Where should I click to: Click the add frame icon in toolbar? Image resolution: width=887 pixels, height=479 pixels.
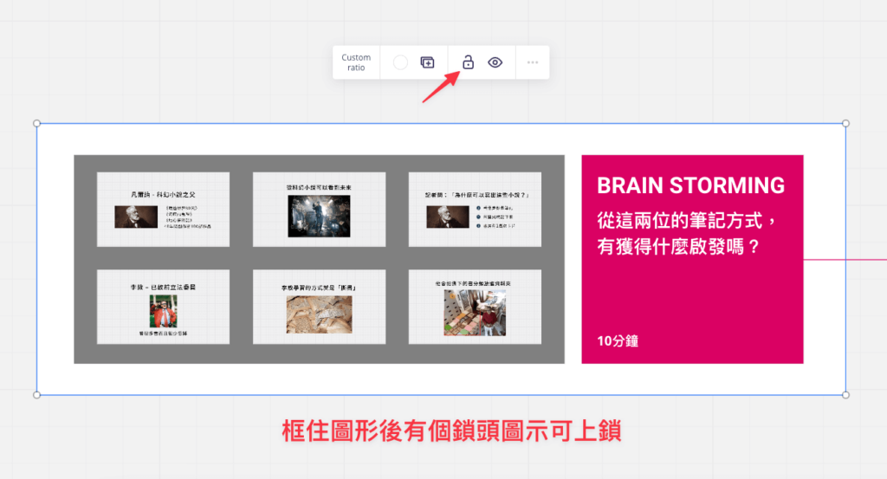(427, 62)
